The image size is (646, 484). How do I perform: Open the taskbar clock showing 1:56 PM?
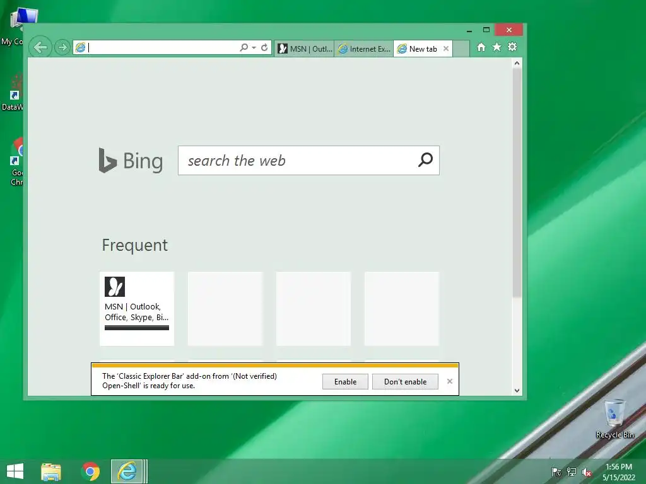[x=618, y=471]
